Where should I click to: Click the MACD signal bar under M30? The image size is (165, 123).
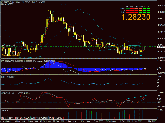pos(140,9)
